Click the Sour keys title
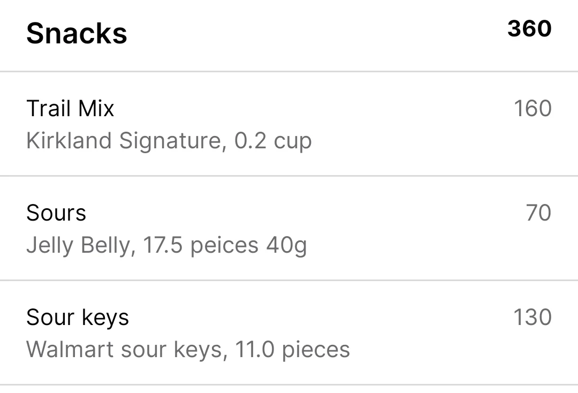This screenshot has width=578, height=393. 78,318
